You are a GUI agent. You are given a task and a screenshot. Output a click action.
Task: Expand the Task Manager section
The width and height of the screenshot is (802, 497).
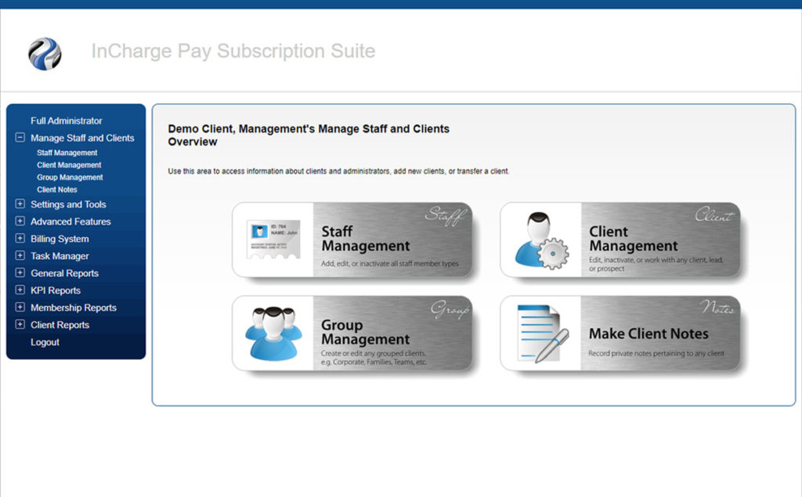click(20, 256)
